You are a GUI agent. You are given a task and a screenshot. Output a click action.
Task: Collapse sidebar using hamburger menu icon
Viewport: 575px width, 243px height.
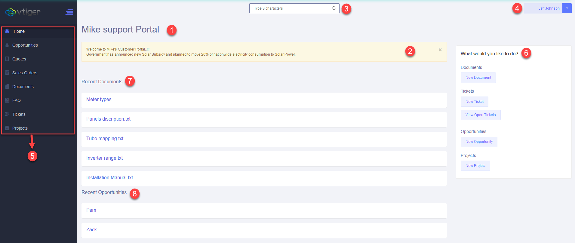coord(69,12)
